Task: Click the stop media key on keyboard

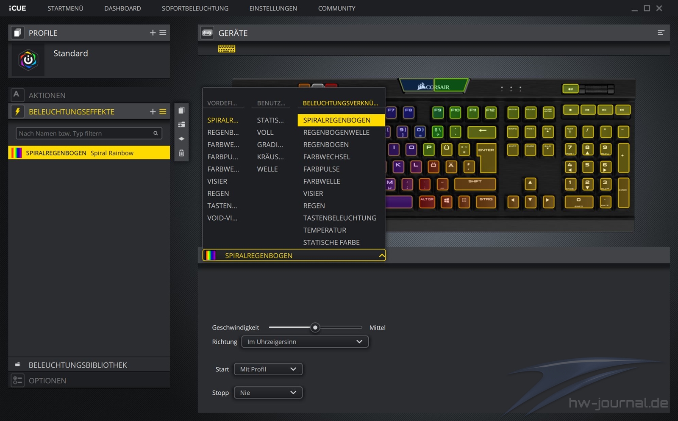Action: (570, 110)
